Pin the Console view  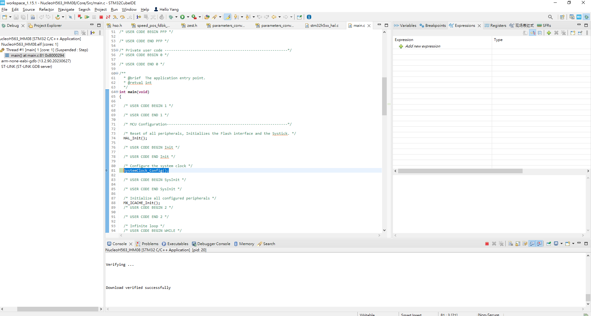[548, 244]
